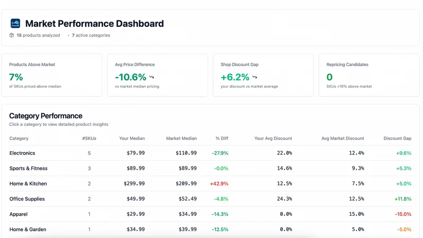Click the 15 products analyzed text
Viewport: 423px width, 238px height.
[x=38, y=35]
